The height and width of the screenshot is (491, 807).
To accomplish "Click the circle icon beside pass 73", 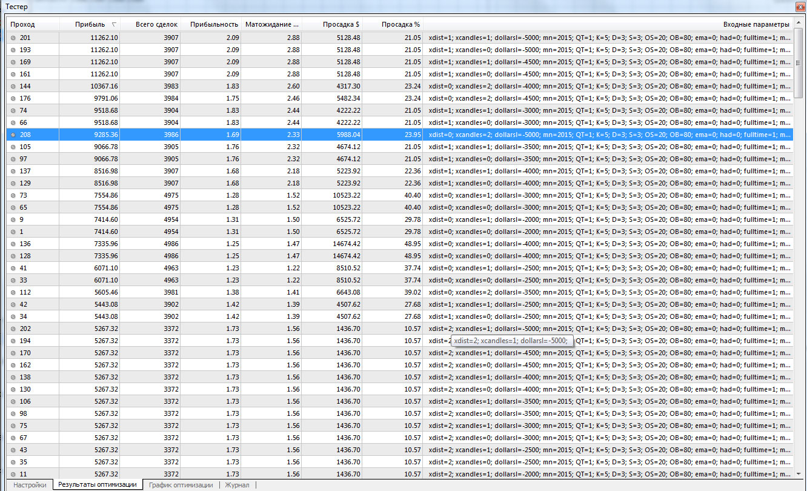I will click(13, 195).
